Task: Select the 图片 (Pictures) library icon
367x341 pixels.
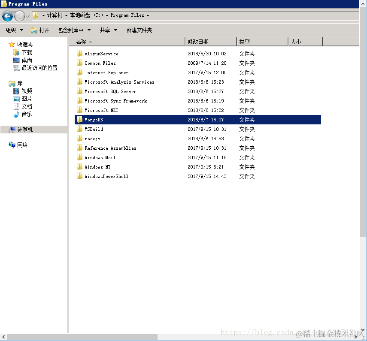Action: [x=16, y=99]
